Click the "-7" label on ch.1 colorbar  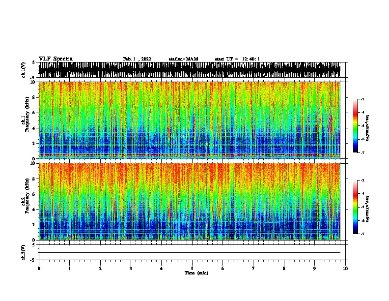[362, 152]
